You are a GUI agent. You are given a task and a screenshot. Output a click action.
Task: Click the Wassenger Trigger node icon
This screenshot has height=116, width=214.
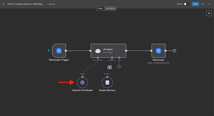click(x=59, y=51)
